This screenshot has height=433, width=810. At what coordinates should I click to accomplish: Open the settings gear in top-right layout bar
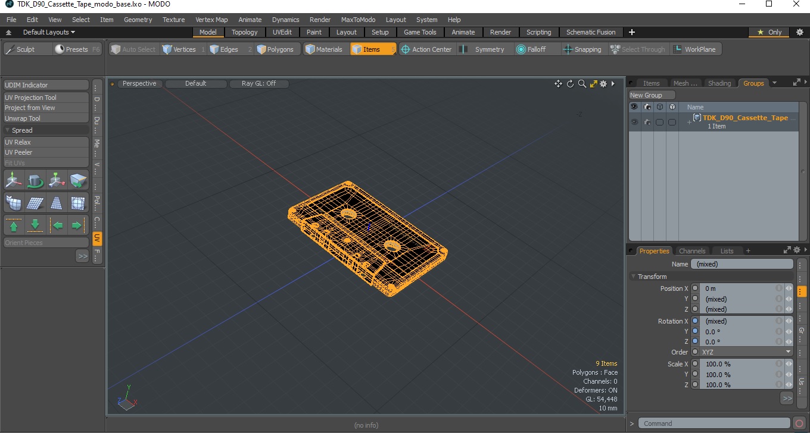[800, 32]
